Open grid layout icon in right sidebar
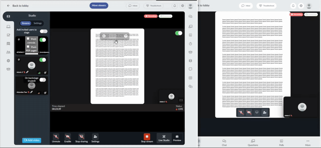The width and height of the screenshot is (321, 148). coord(190,78)
